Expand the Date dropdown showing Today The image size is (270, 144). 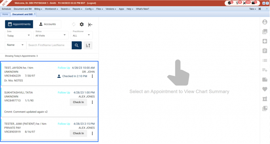[x=18, y=35]
